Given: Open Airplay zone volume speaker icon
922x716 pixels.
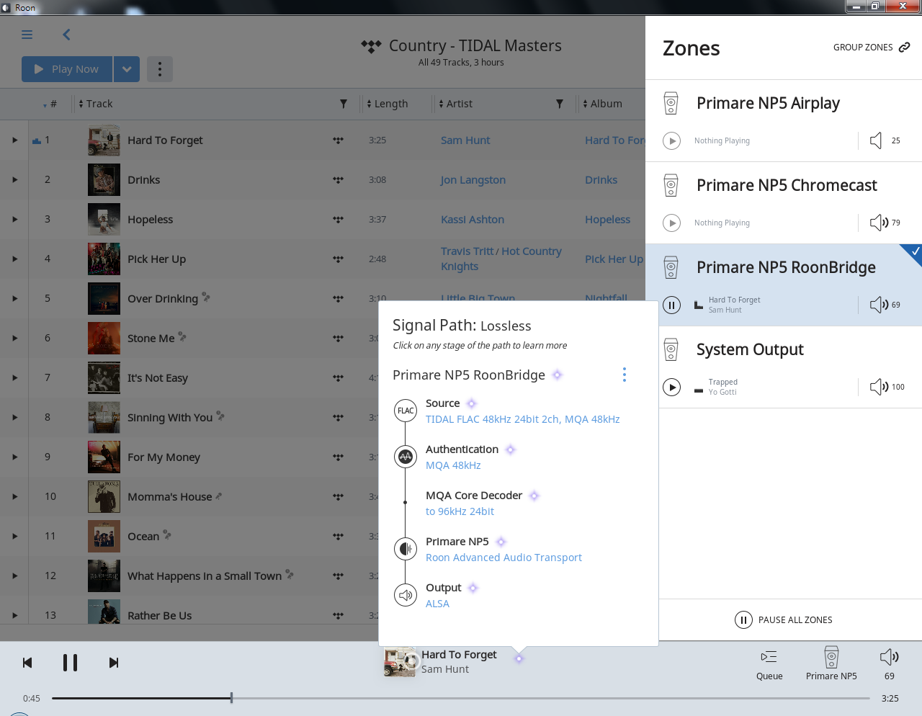Looking at the screenshot, I should (876, 140).
